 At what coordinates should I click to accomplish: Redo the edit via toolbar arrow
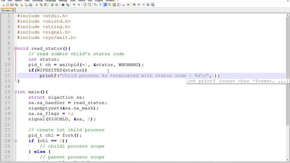57,5
